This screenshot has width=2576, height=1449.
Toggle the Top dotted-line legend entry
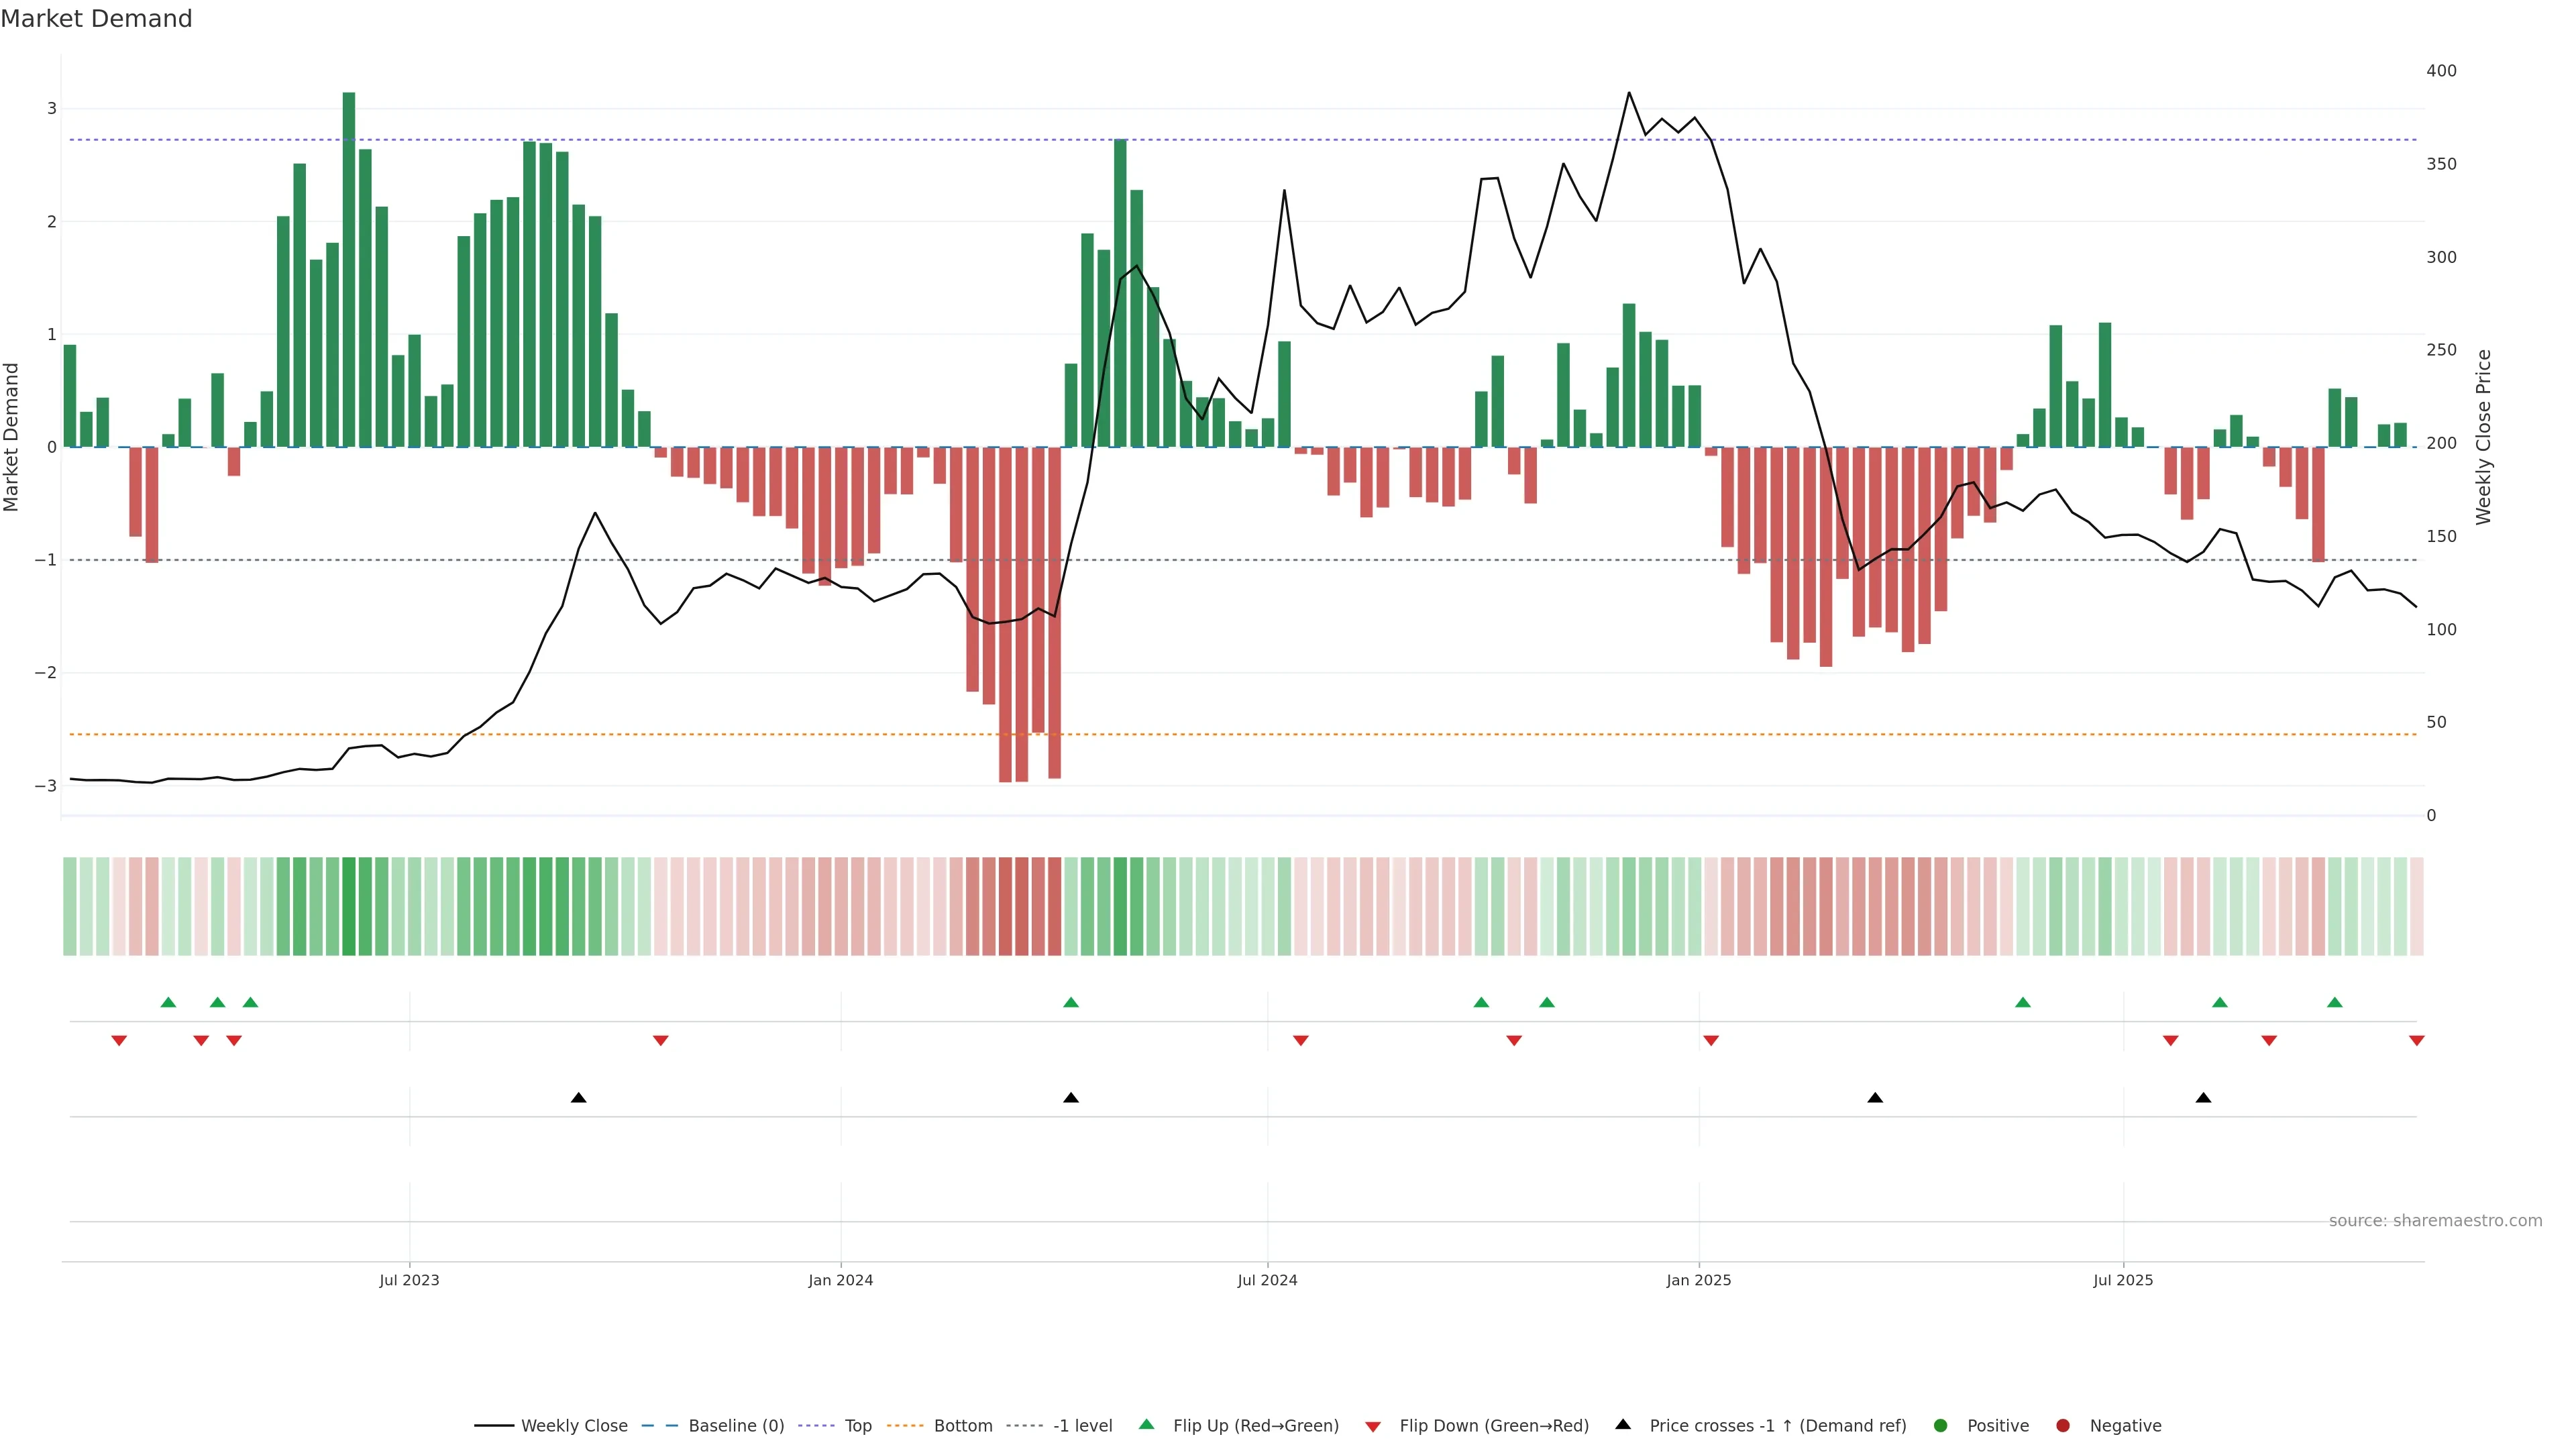coord(857,1425)
